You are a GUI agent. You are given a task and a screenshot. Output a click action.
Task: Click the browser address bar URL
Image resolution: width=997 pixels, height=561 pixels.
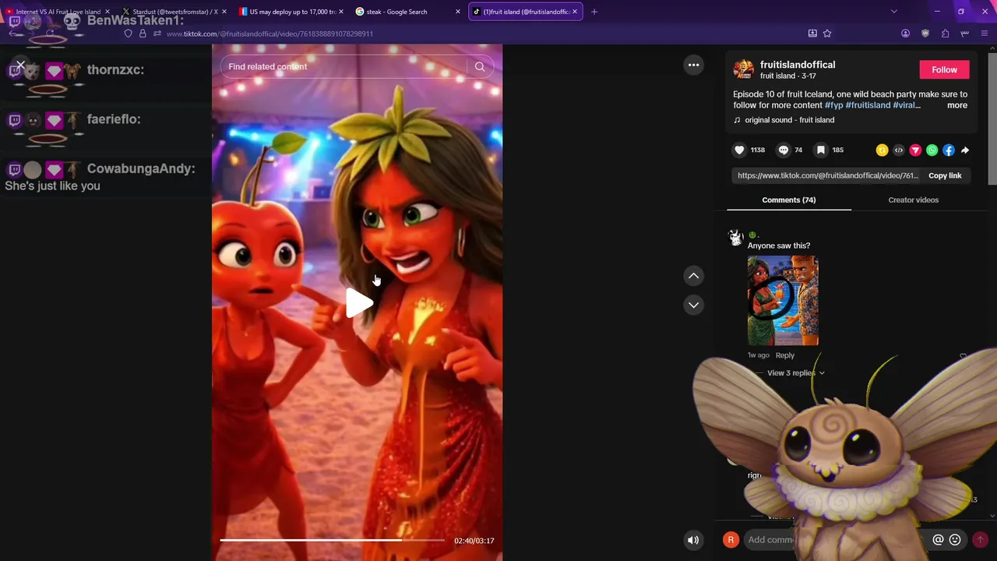pyautogui.click(x=270, y=34)
